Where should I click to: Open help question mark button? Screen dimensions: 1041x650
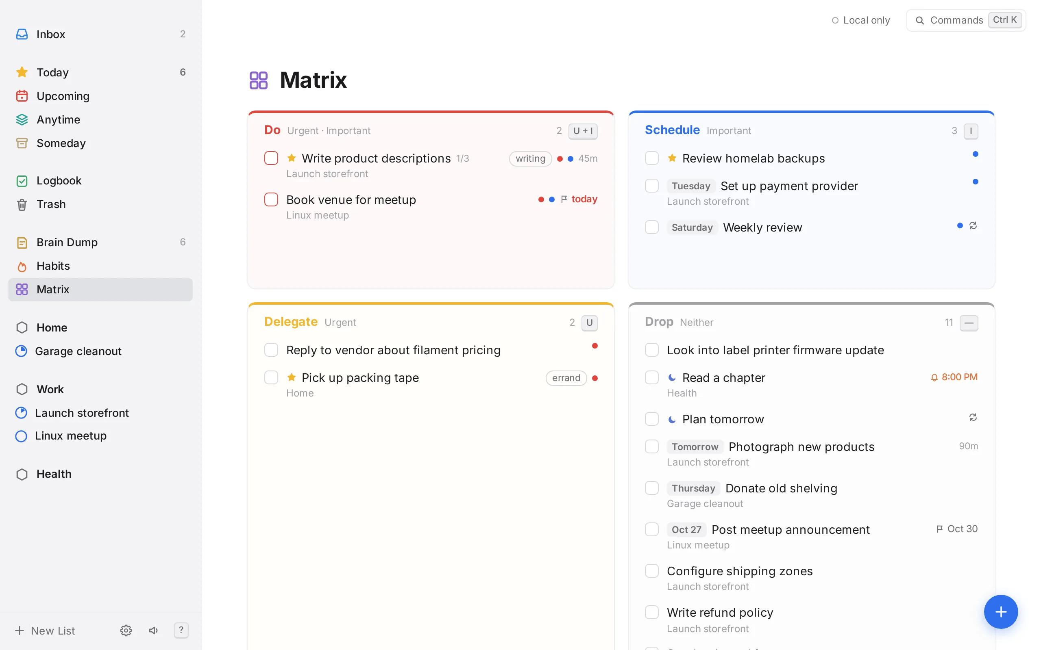point(181,630)
